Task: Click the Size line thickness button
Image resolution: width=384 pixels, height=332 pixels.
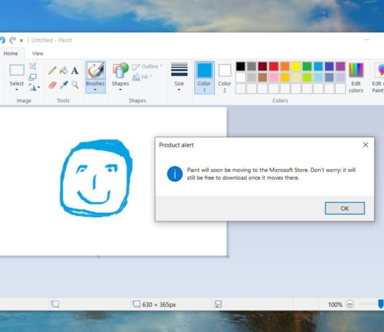Action: 179,77
